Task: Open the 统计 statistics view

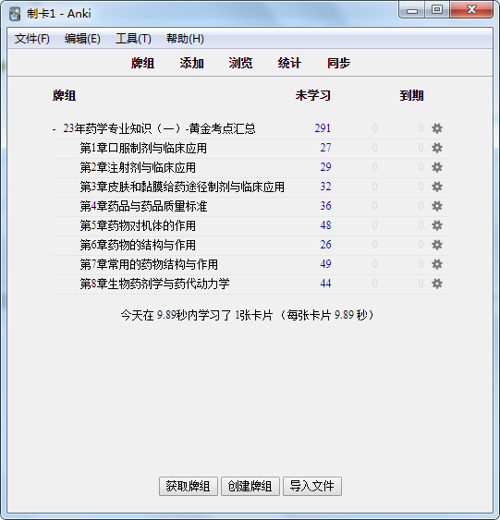Action: 289,63
